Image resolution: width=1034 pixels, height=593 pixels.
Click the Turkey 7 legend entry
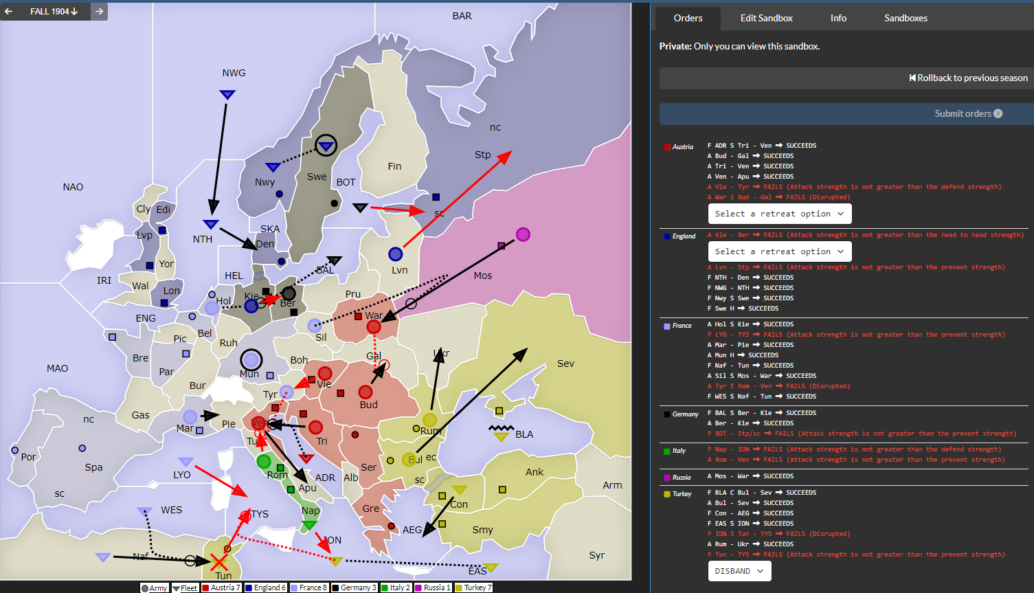pos(473,588)
